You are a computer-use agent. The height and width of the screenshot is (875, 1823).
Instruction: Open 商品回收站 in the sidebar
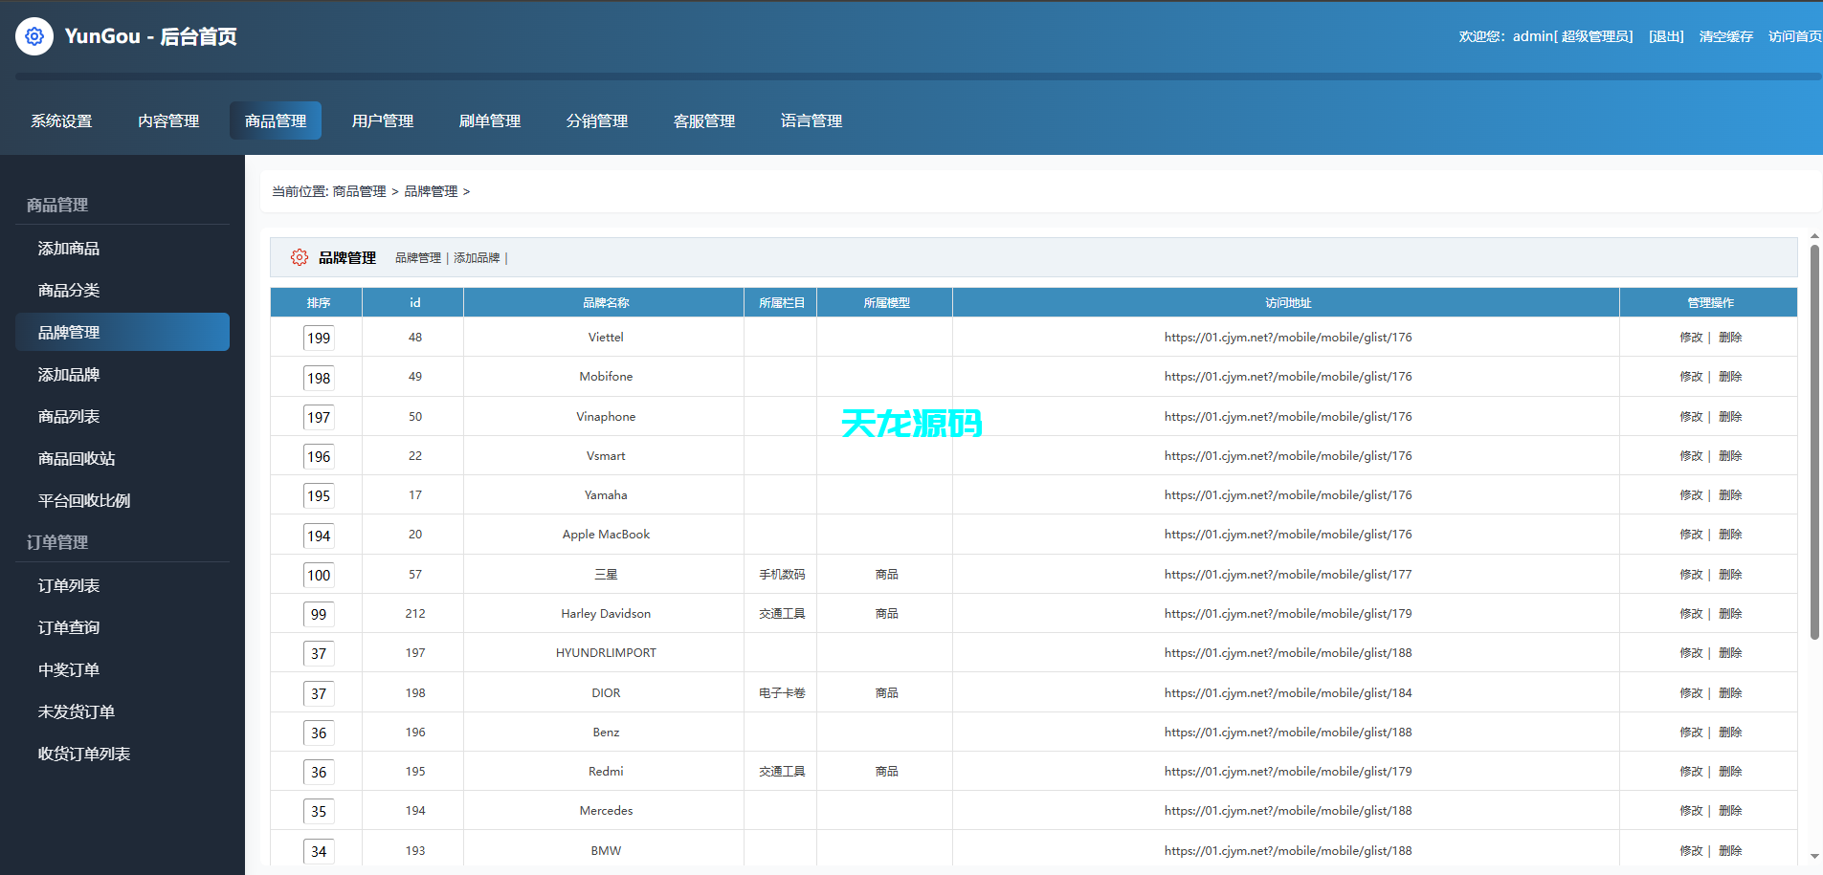click(x=76, y=458)
